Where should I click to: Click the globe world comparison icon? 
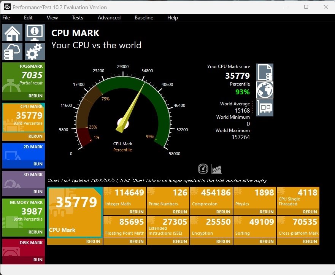pos(265,90)
